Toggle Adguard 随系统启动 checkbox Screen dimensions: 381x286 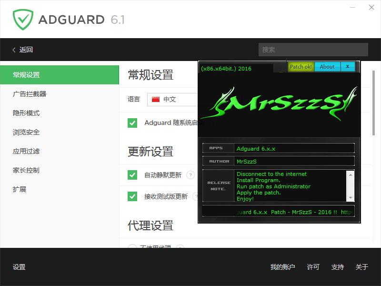pyautogui.click(x=132, y=123)
